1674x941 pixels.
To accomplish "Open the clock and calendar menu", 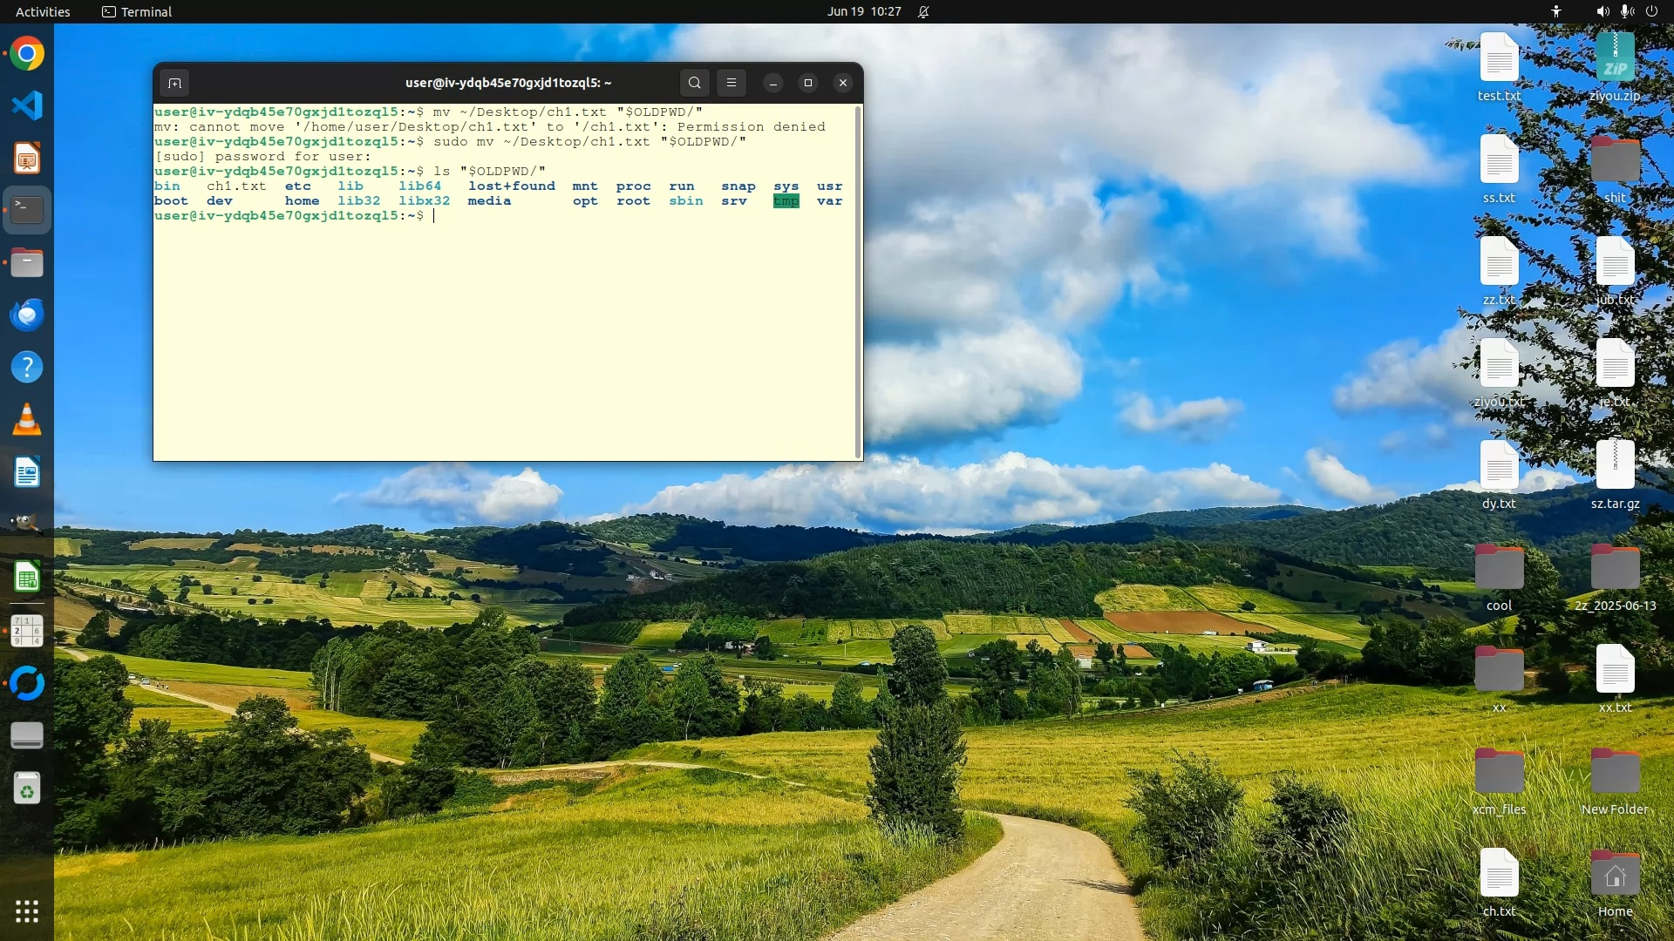I will pos(863,11).
